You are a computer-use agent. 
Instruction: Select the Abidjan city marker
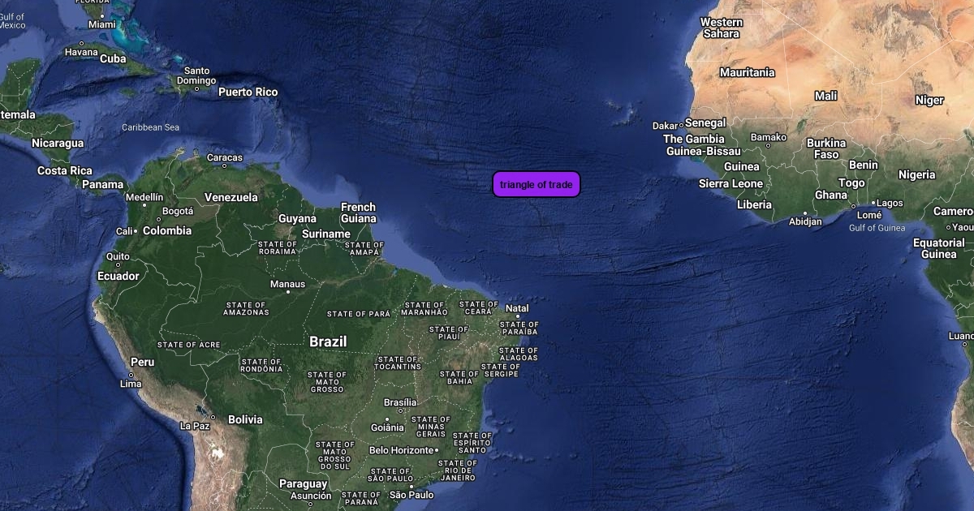805,213
